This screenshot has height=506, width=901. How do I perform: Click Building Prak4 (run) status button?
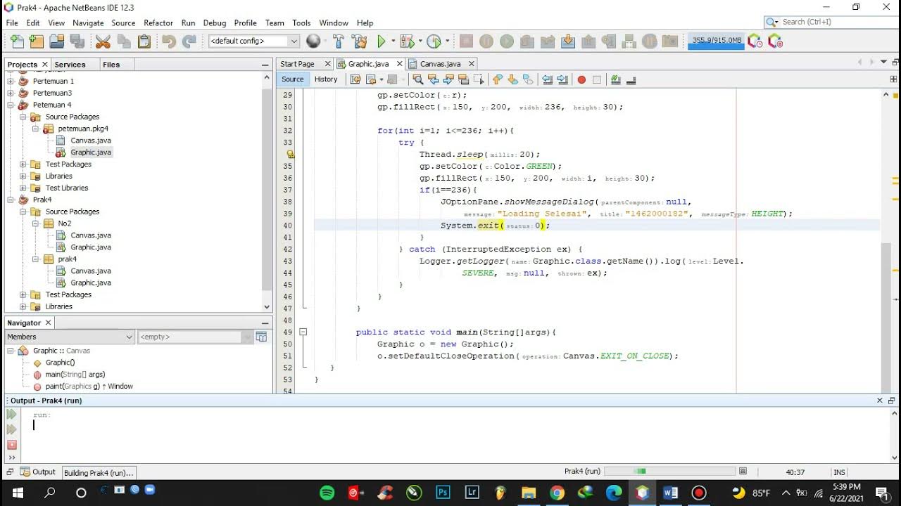[x=99, y=473]
